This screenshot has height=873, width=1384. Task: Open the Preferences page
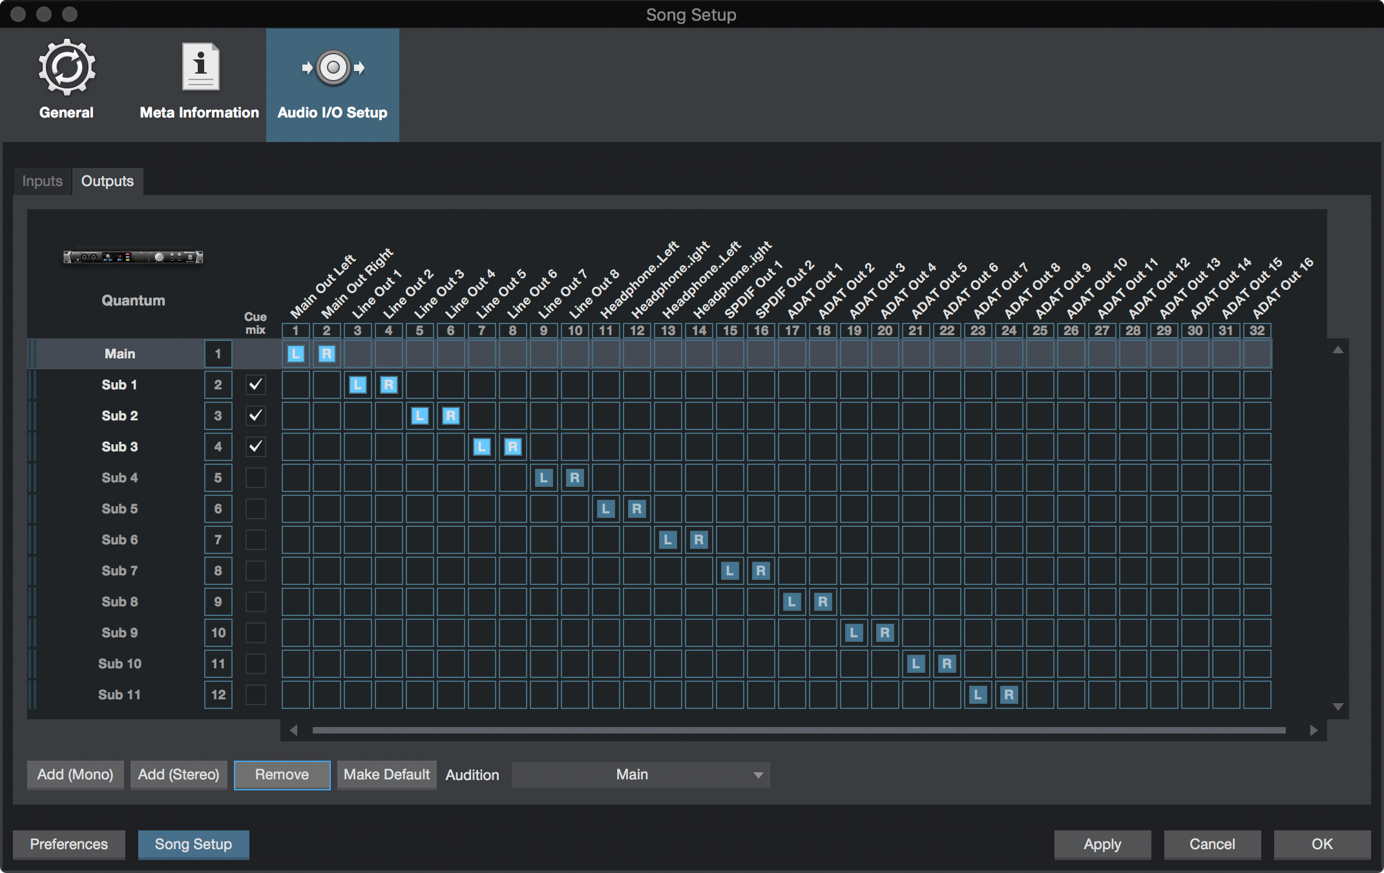[x=69, y=845]
